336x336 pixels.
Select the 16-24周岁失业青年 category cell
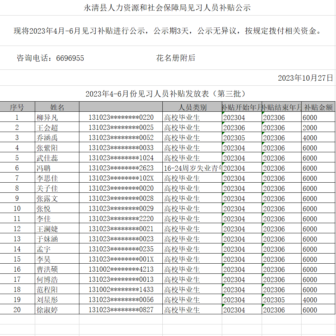pos(192,168)
